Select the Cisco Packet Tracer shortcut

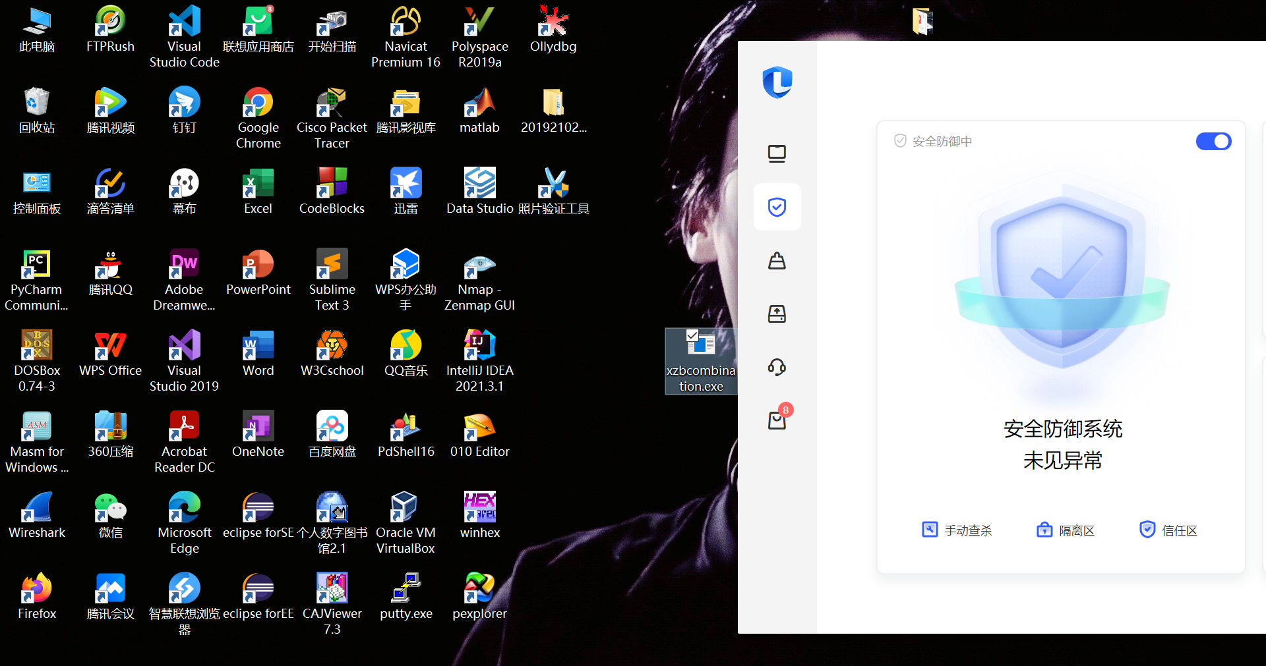coord(332,118)
